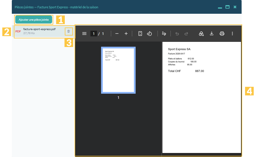Maximize the Pièces jointes window
256x157 pixels.
click(x=227, y=7)
